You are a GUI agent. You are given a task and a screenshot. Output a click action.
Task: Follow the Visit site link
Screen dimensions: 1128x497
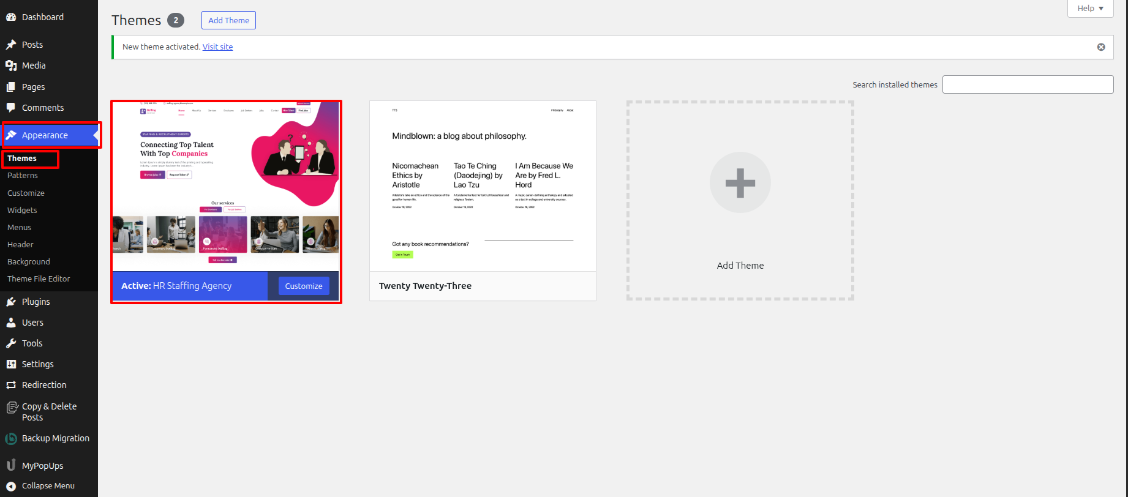coord(217,47)
